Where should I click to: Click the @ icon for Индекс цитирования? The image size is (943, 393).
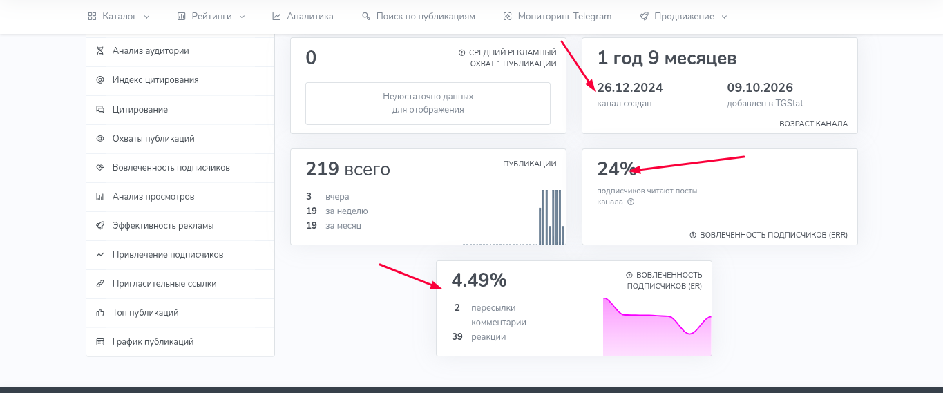click(x=99, y=80)
